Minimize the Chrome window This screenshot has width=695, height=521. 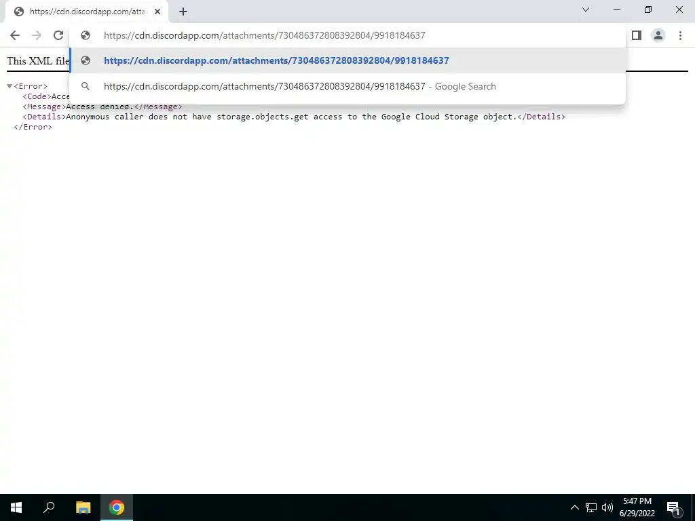coord(617,9)
